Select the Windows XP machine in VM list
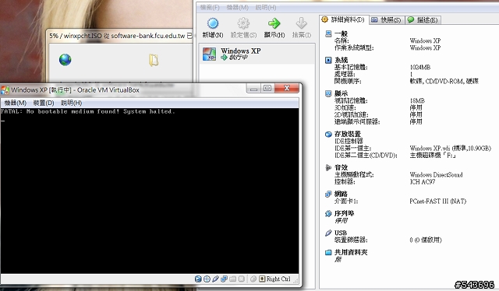 tap(257, 54)
